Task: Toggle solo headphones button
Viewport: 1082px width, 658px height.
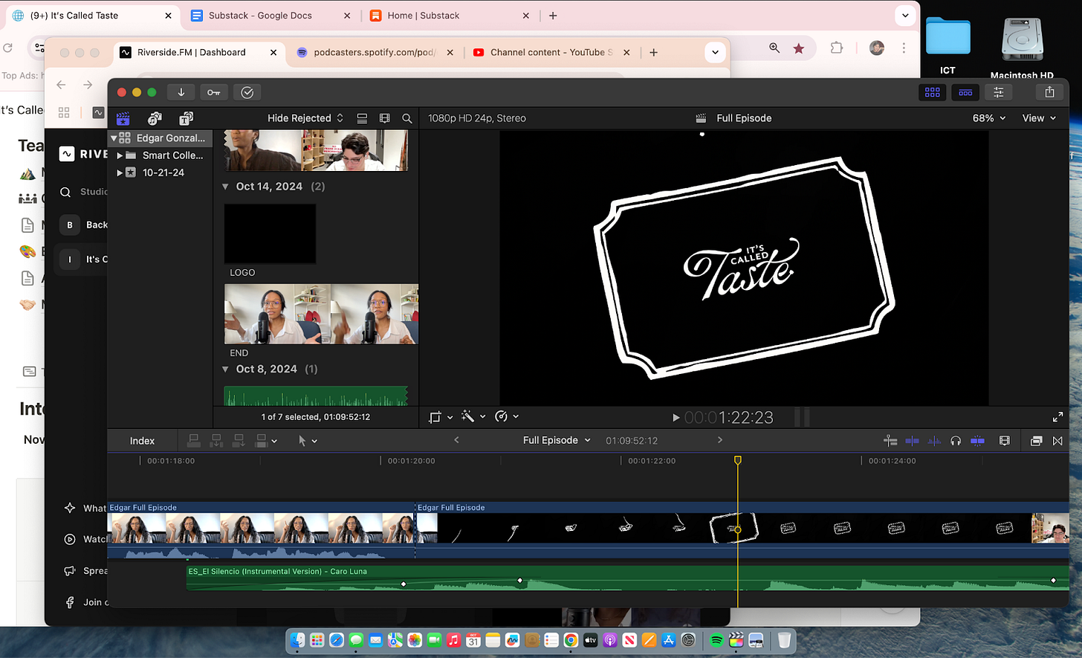Action: tap(956, 441)
